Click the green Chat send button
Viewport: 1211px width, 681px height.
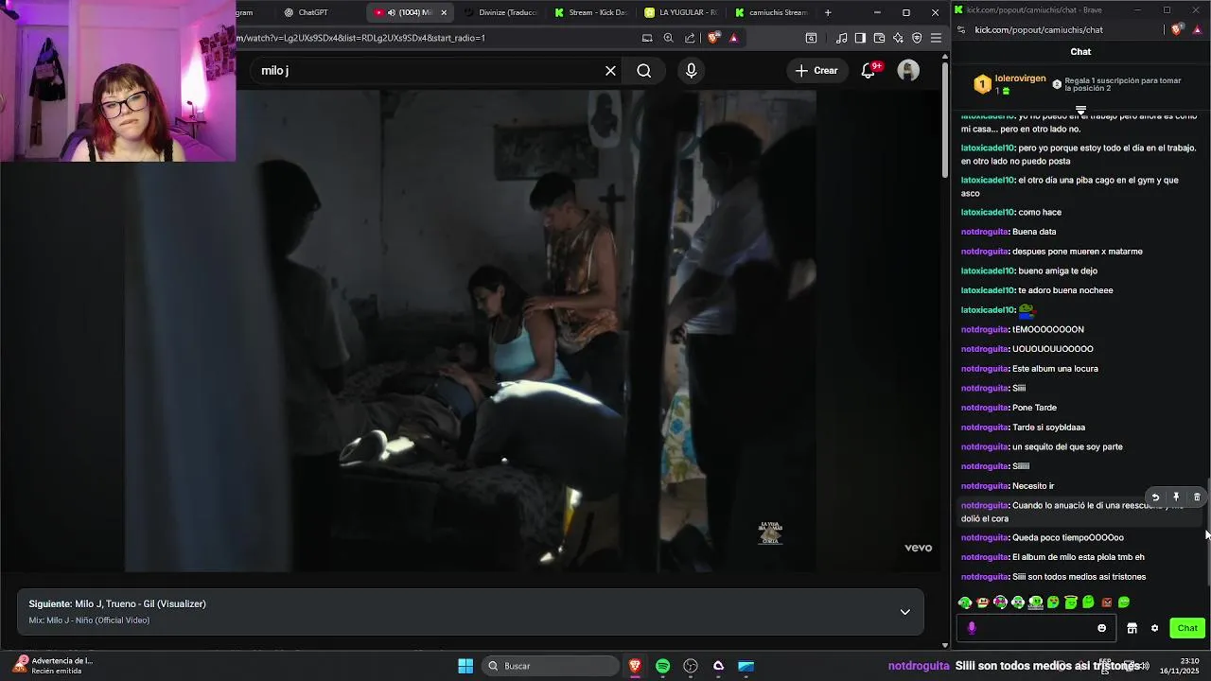click(x=1187, y=628)
